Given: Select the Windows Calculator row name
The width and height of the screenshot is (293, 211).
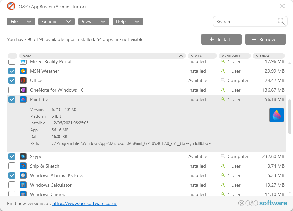Looking at the screenshot, I should [51, 185].
